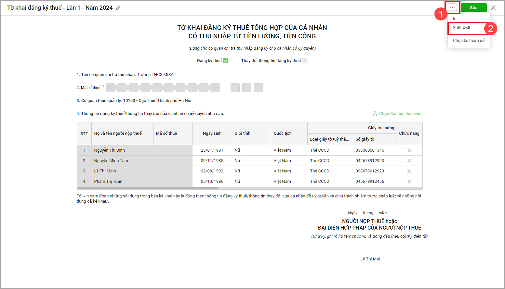Click the 'Ngày sinh' column header
This screenshot has width=505, height=289.
coord(212,133)
